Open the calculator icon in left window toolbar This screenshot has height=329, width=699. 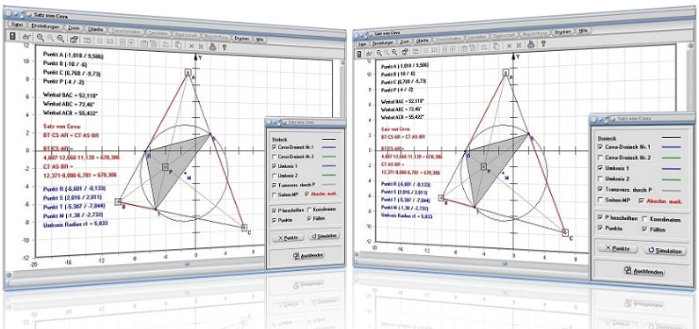pos(13,36)
